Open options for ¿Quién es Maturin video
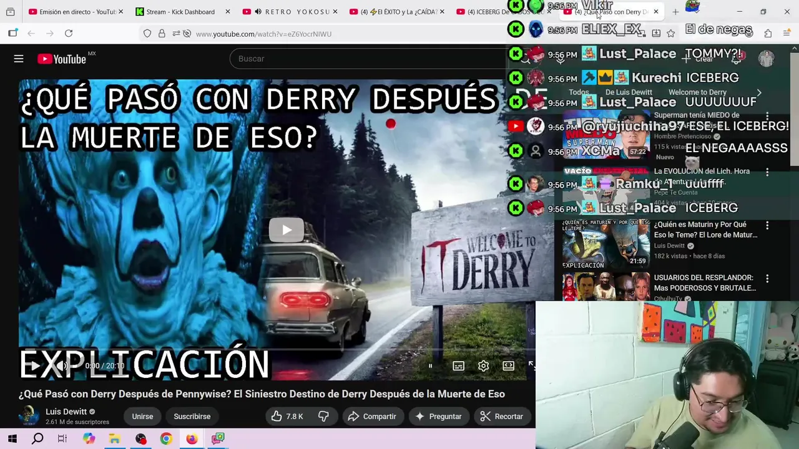The height and width of the screenshot is (449, 799). (x=767, y=225)
